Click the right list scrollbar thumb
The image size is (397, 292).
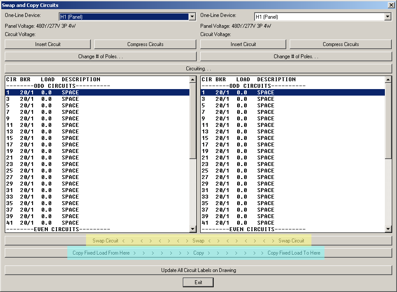(388, 121)
